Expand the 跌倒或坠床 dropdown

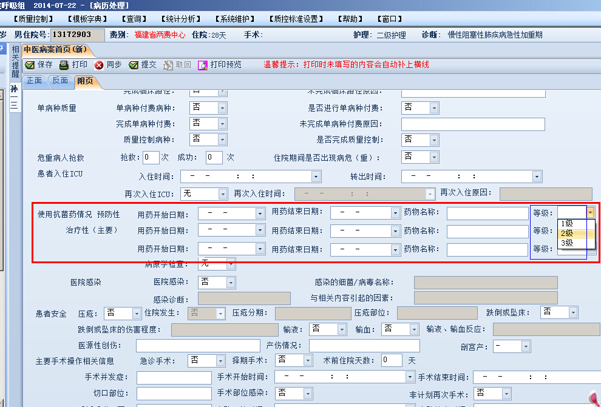pos(573,313)
